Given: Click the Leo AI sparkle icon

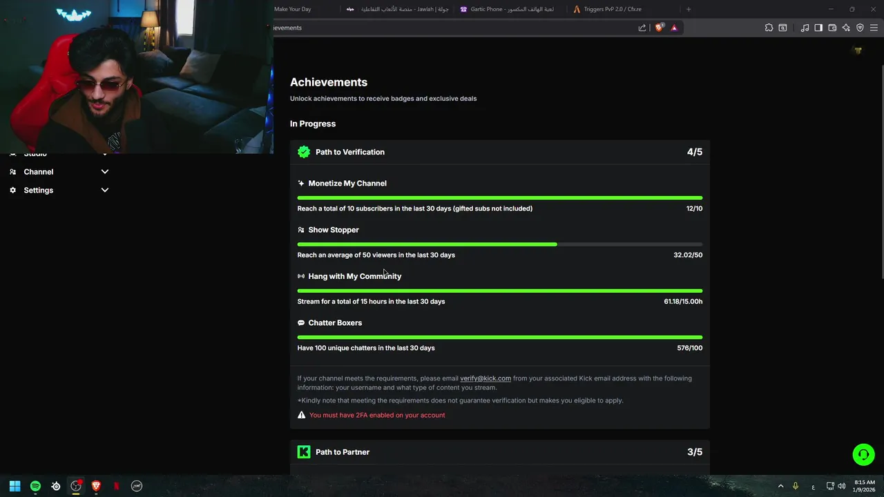Looking at the screenshot, I should coord(846,28).
